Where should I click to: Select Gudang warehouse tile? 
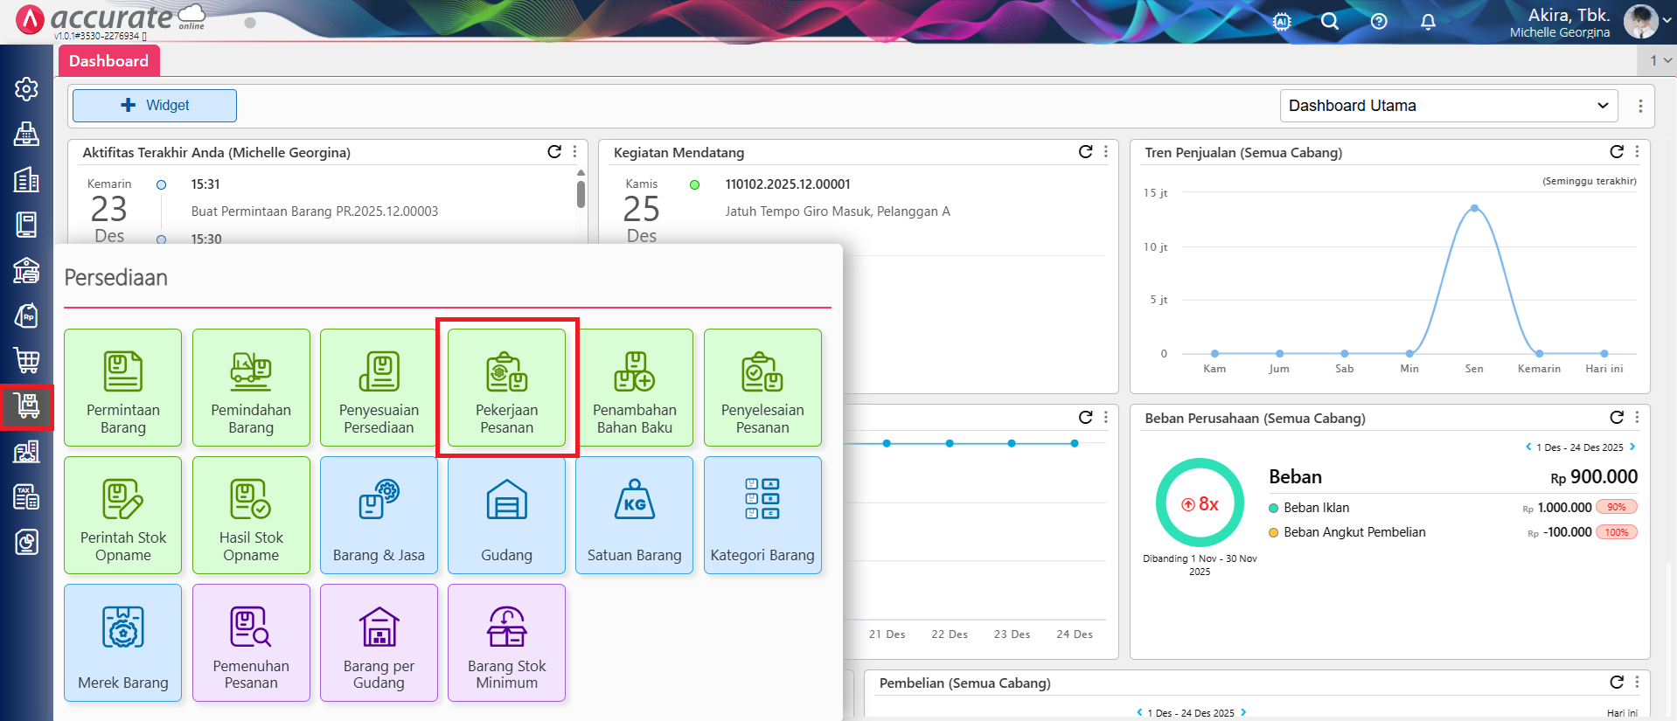506,515
